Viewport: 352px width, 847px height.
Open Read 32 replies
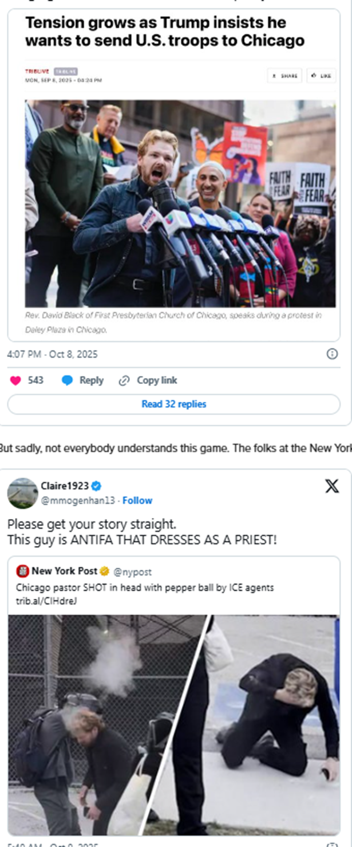(174, 404)
